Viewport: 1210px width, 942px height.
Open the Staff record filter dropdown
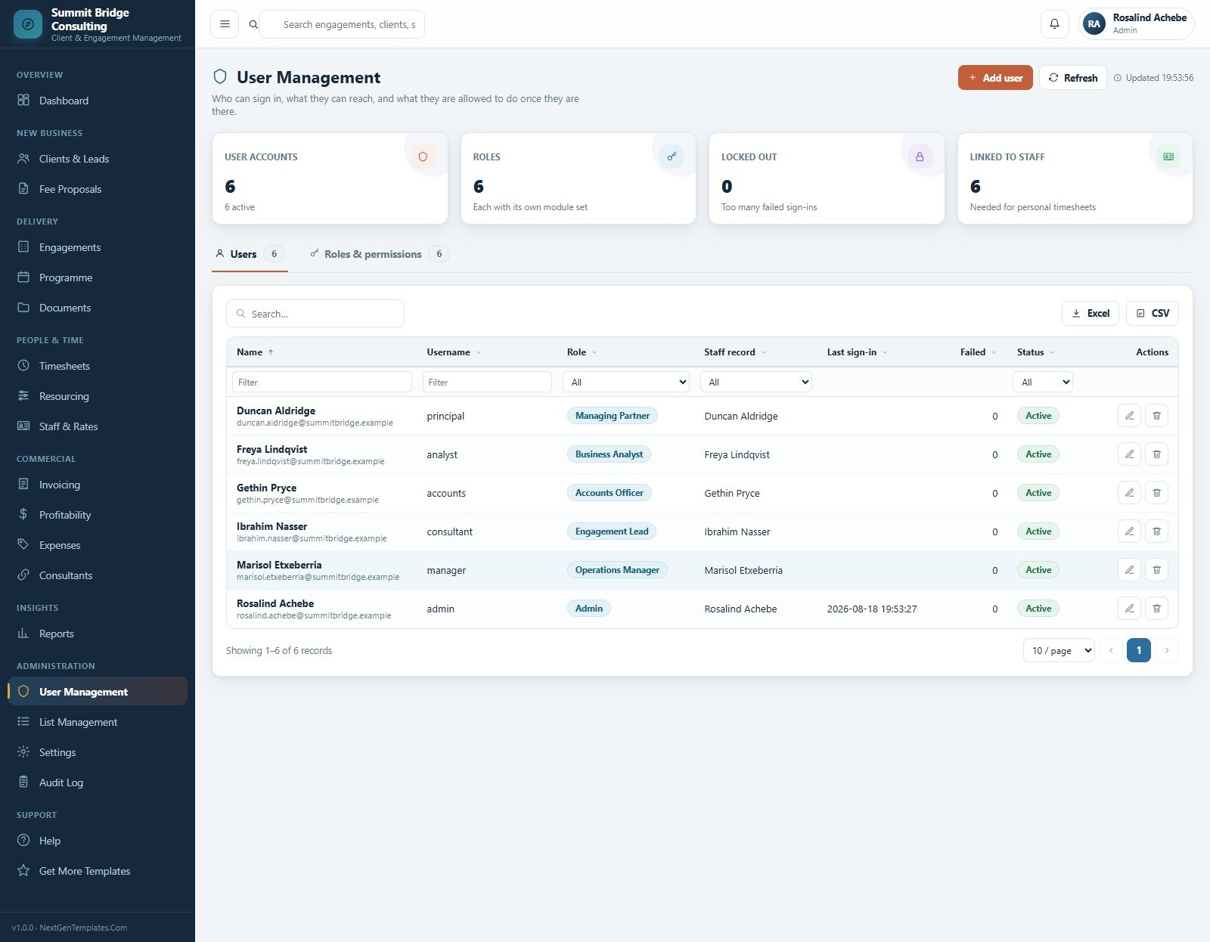coord(756,382)
